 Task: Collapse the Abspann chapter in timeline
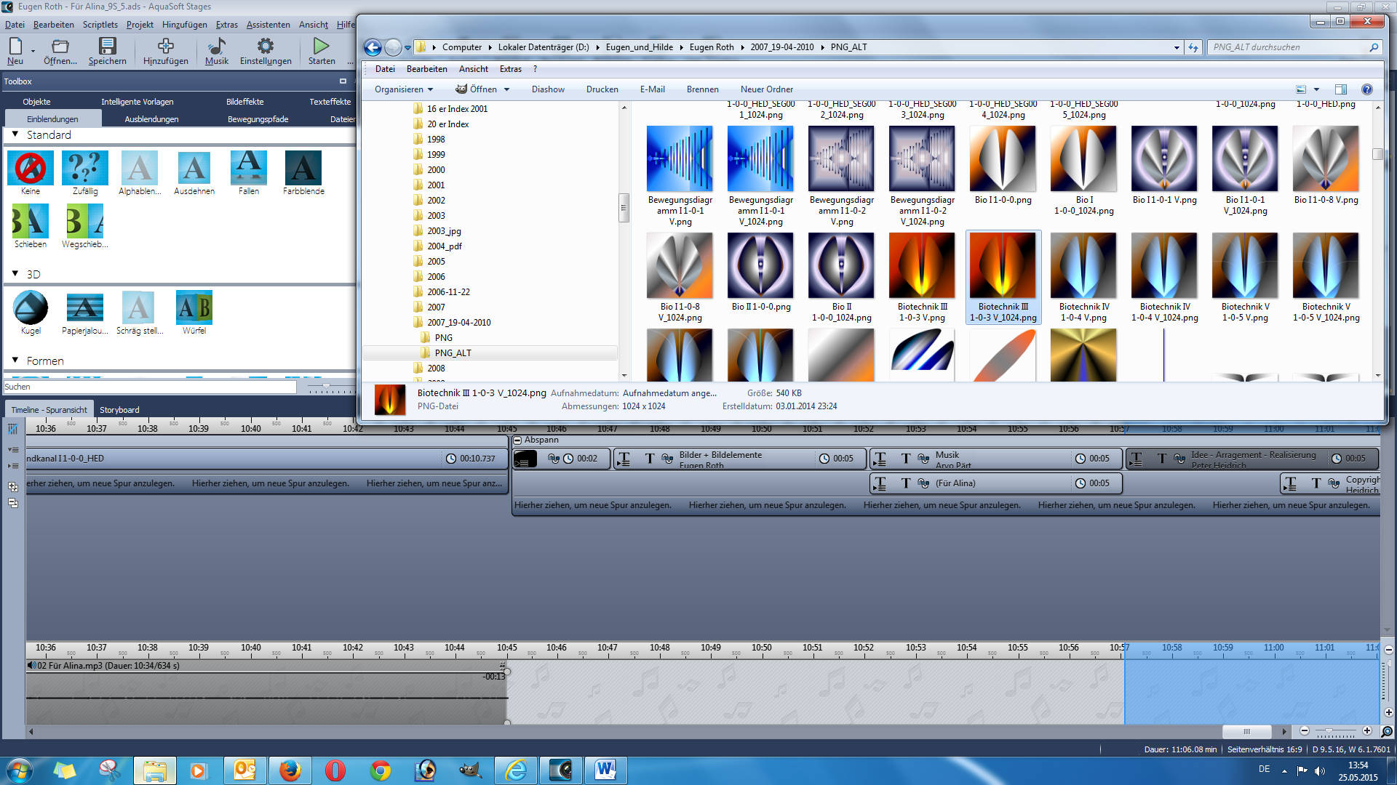coord(517,440)
